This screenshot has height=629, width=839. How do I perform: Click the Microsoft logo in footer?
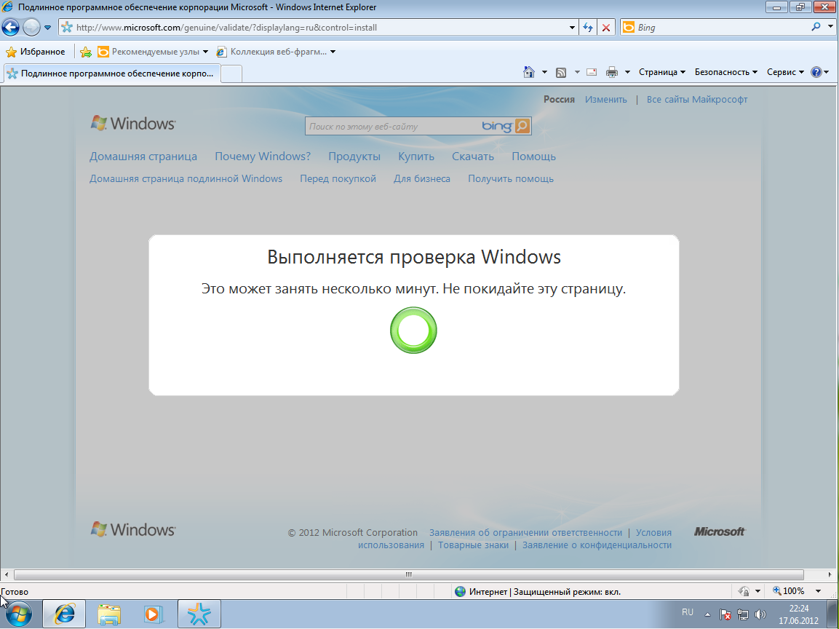click(x=719, y=531)
